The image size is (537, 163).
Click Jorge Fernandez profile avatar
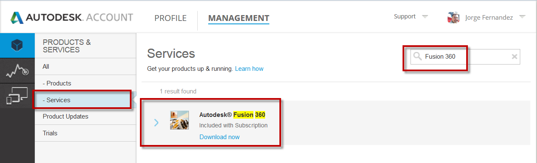point(453,18)
